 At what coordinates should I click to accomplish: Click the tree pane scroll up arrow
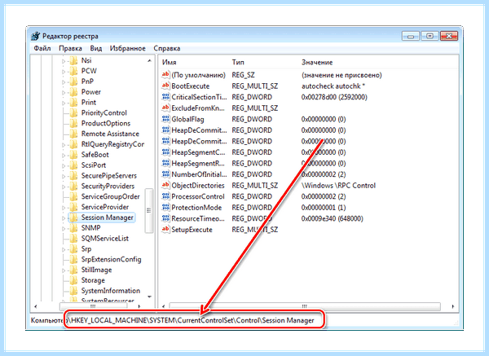pyautogui.click(x=149, y=61)
